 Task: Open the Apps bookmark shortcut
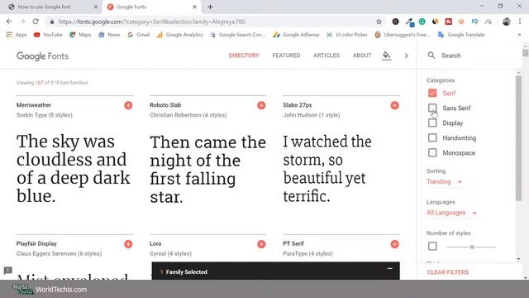pyautogui.click(x=17, y=35)
